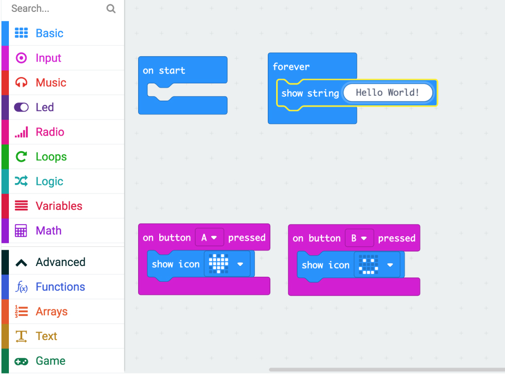Click the Loops circular arrow icon
This screenshot has width=505, height=379.
point(21,156)
